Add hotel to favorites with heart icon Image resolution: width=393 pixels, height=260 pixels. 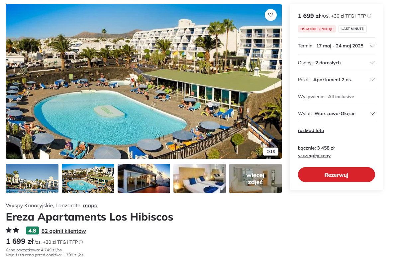[271, 15]
